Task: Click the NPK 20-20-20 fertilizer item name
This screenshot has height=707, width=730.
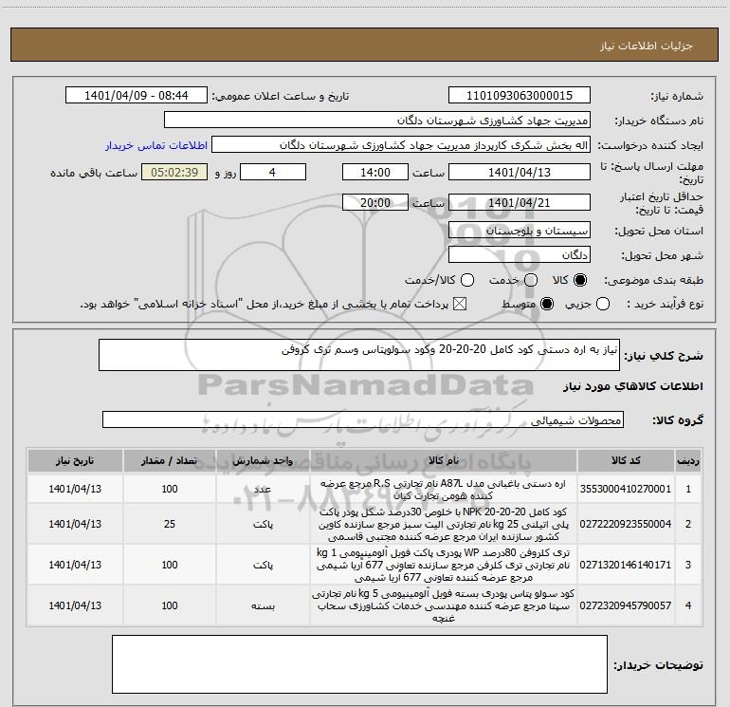Action: (444, 524)
